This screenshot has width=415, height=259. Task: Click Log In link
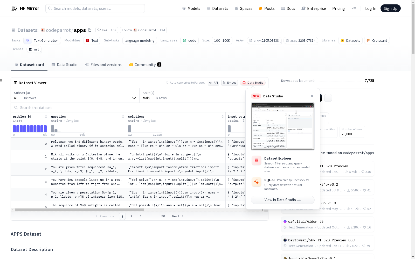click(x=371, y=8)
